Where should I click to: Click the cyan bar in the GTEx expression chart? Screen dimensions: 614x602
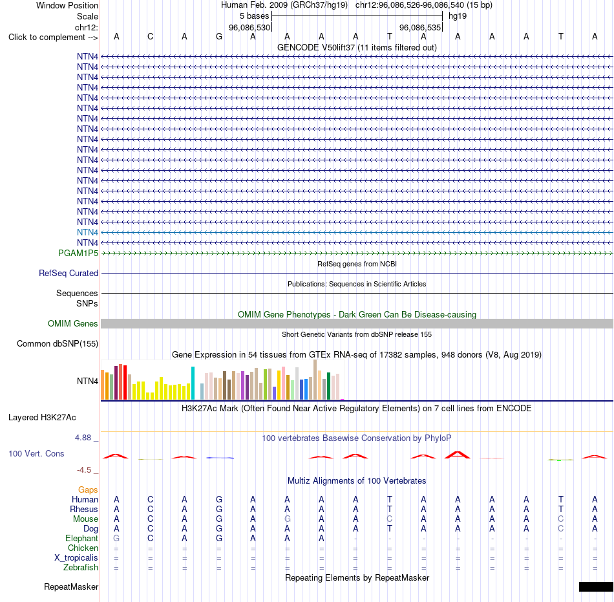point(193,383)
